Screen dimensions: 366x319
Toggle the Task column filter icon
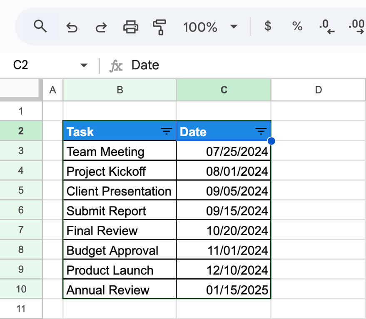167,131
